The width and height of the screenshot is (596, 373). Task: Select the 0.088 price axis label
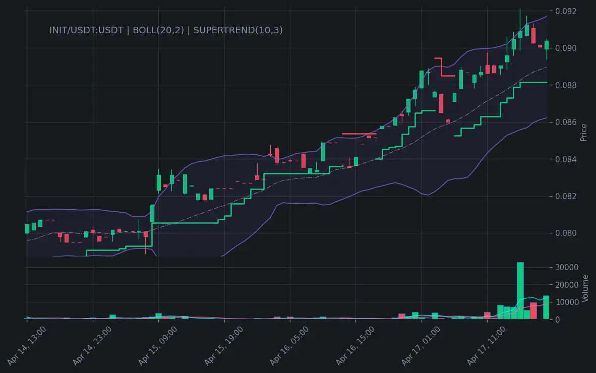click(x=566, y=86)
